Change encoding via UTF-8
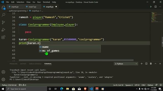Image resolution: width=163 pixels, height=91 pixels. point(137,85)
